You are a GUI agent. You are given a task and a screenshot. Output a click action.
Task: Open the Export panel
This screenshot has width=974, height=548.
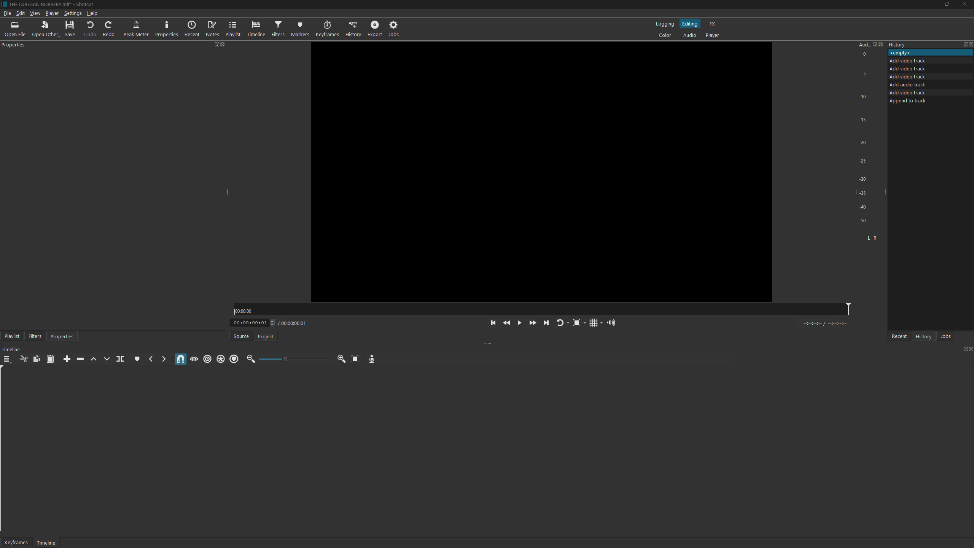[374, 29]
